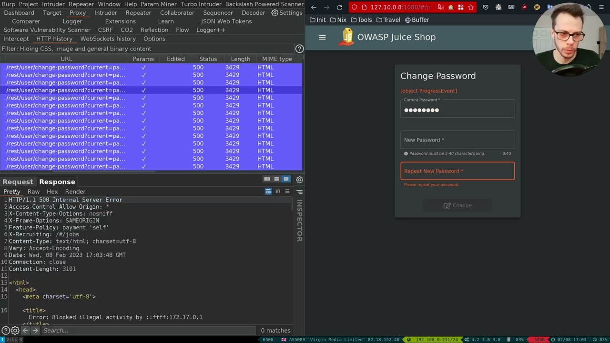Open the Intruder tab
This screenshot has height=343, width=610.
106,13
